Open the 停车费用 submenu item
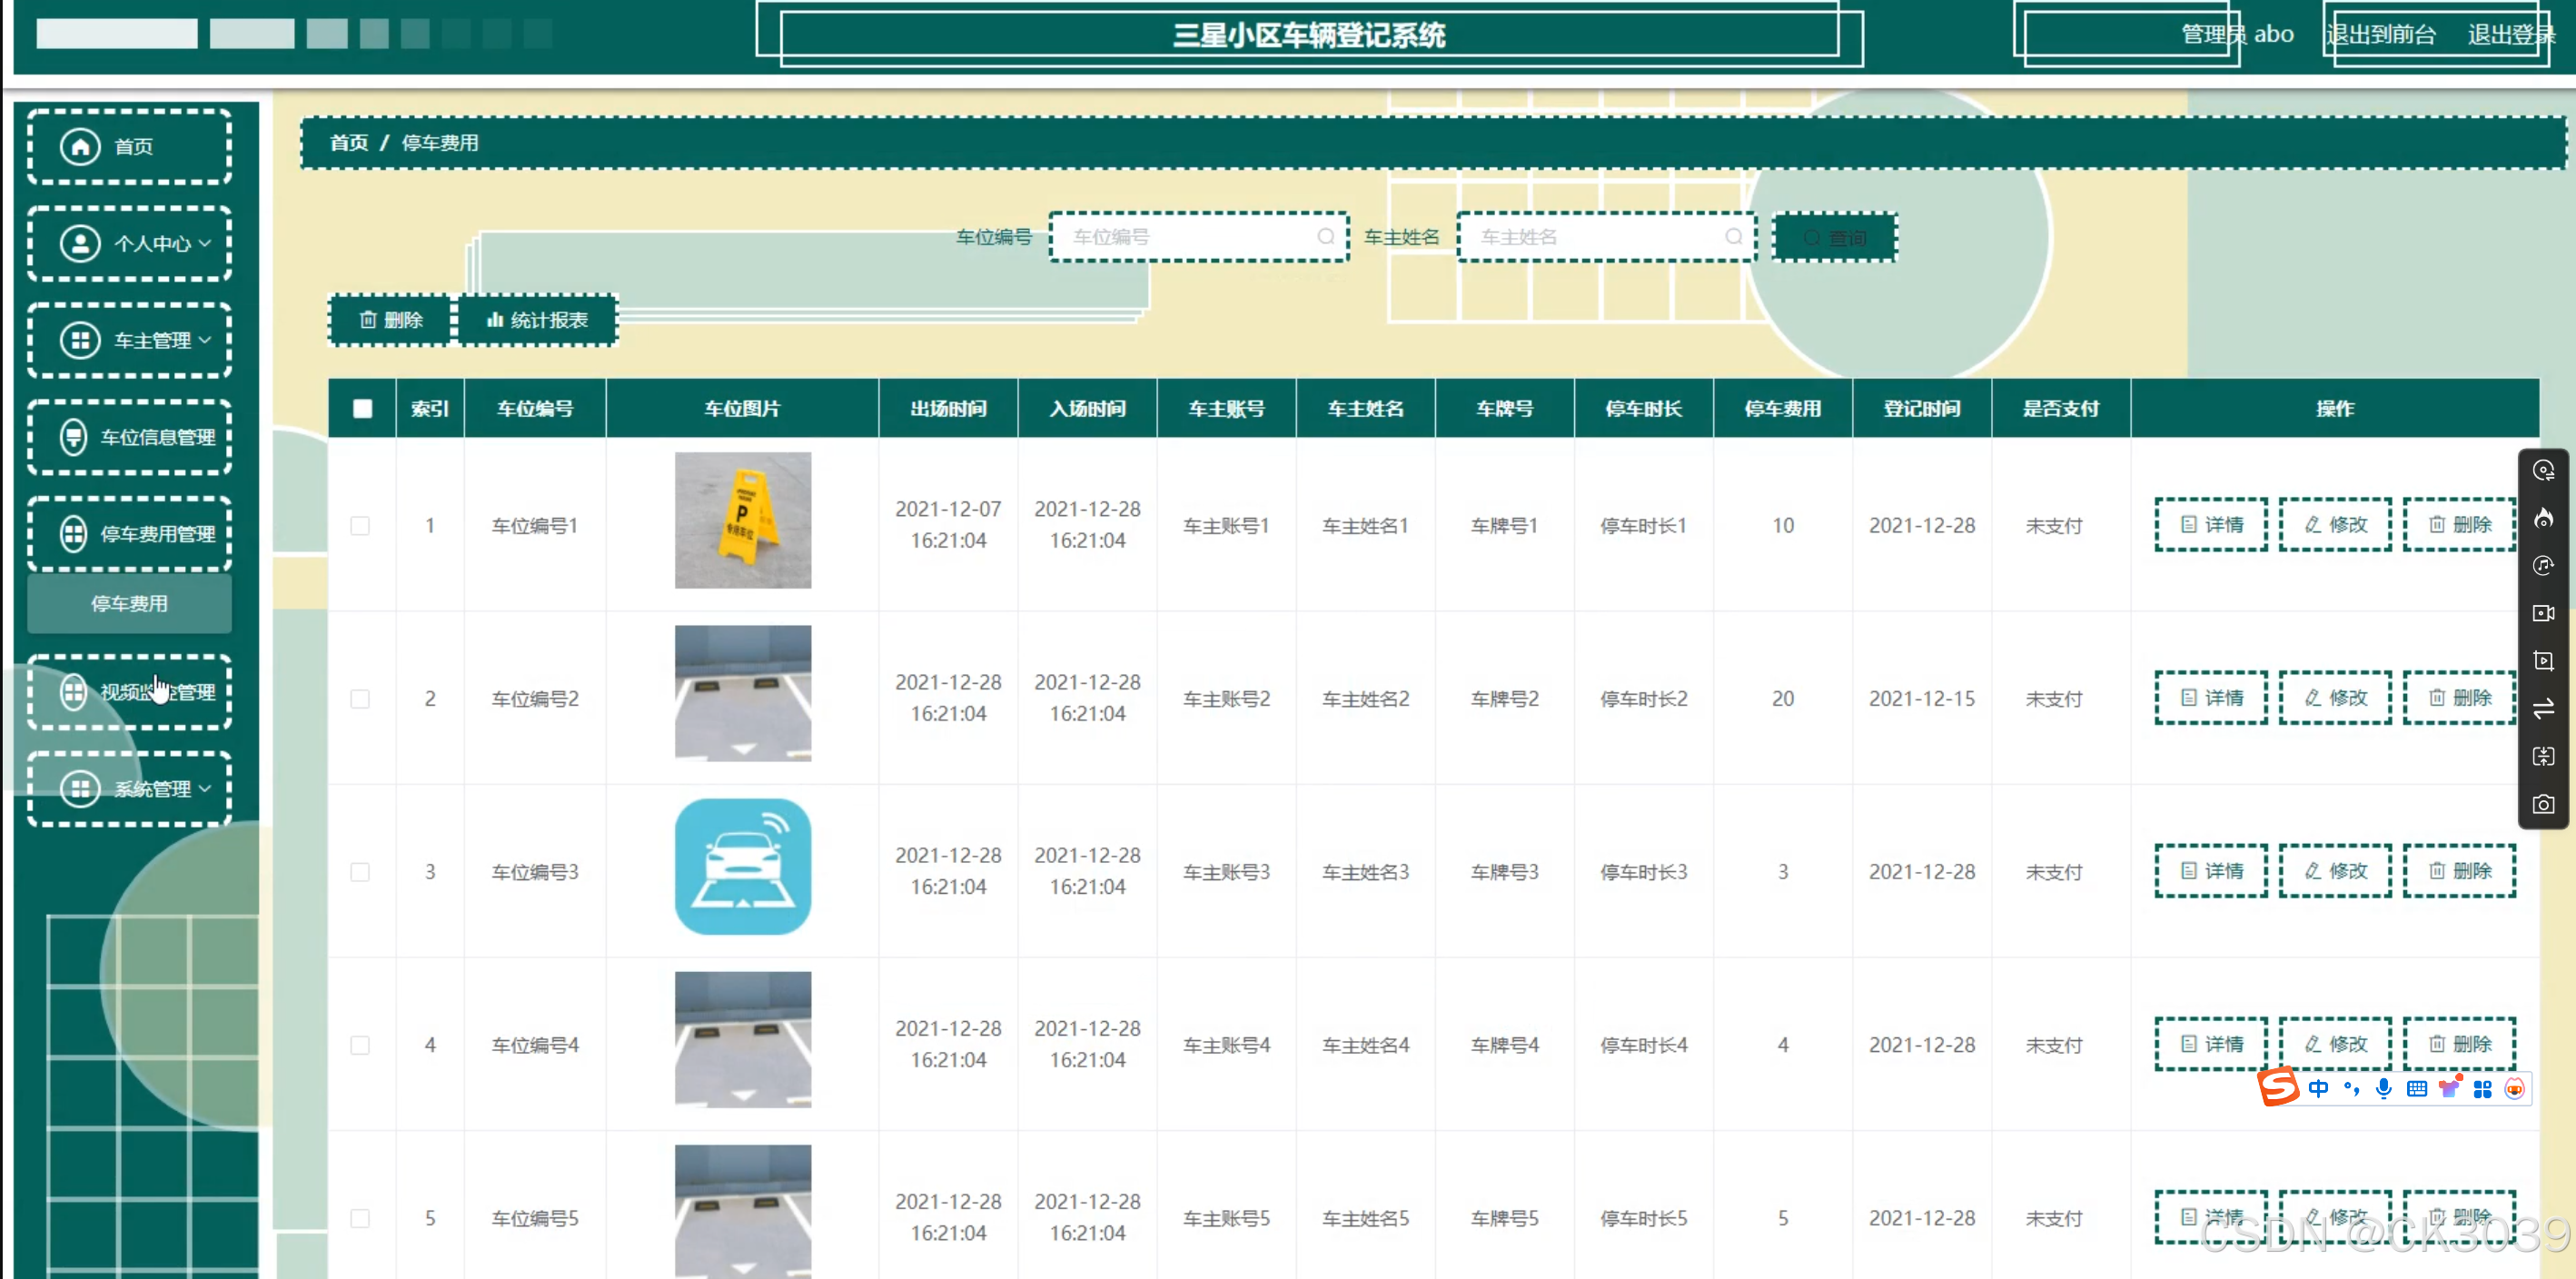The height and width of the screenshot is (1279, 2576). coord(130,604)
